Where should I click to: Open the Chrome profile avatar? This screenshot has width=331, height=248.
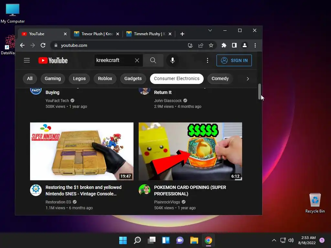pyautogui.click(x=245, y=45)
